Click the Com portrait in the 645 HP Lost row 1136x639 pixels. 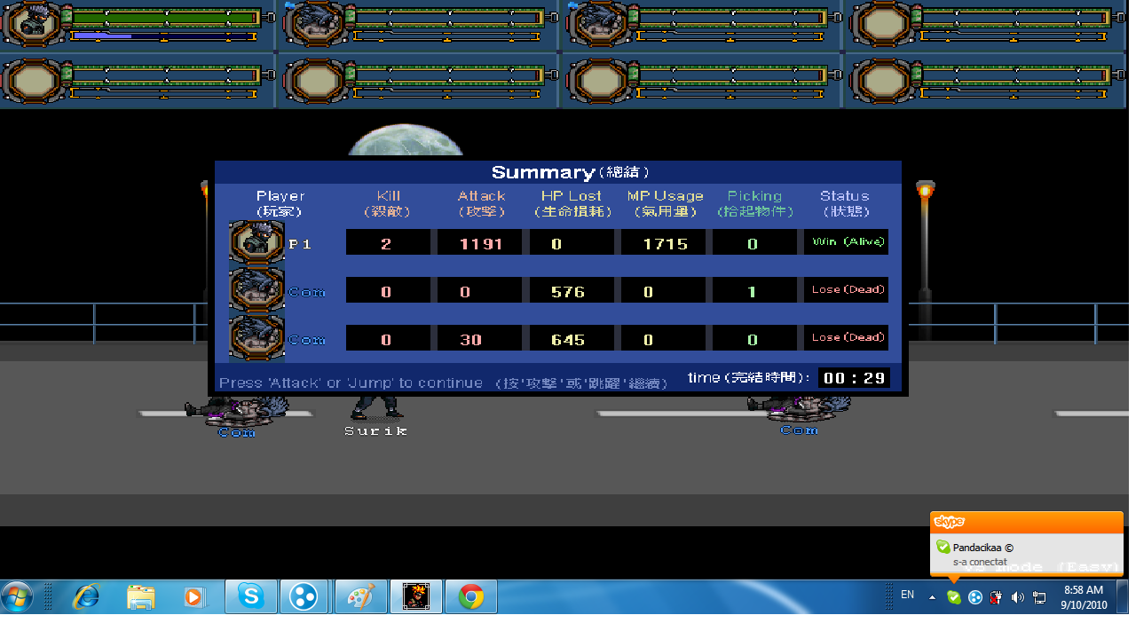tap(256, 338)
